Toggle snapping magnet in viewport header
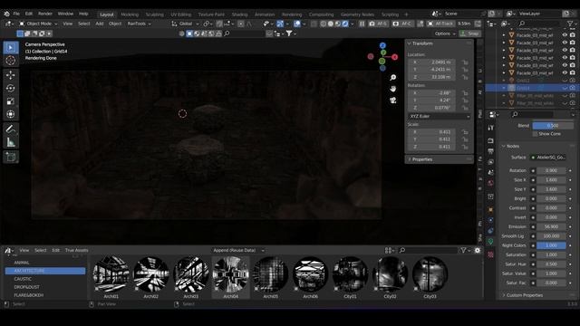Viewport: 580px width, 326px height. [219, 24]
